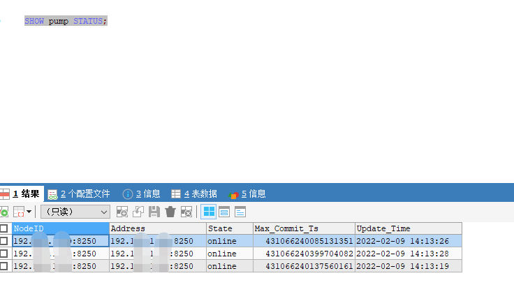Image resolution: width=514 pixels, height=285 pixels.
Task: Click the Max_Commit_Ts column header
Action: pyautogui.click(x=304, y=228)
